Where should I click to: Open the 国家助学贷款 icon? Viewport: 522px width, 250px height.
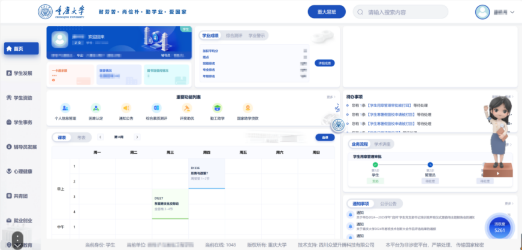248,108
